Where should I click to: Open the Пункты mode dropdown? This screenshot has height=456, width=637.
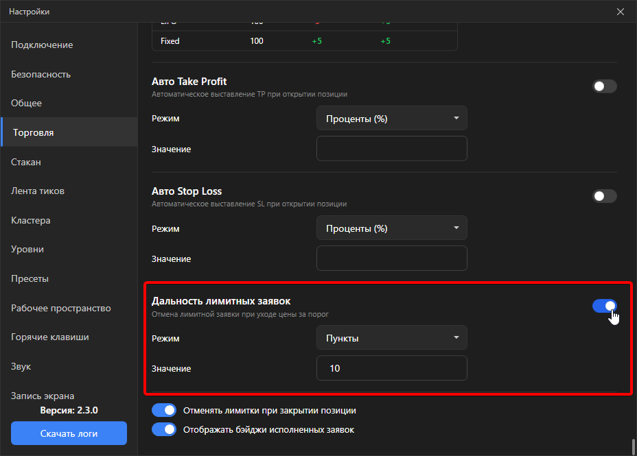pos(392,338)
